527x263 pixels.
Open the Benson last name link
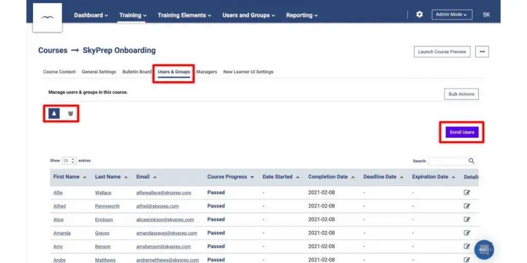[102, 247]
